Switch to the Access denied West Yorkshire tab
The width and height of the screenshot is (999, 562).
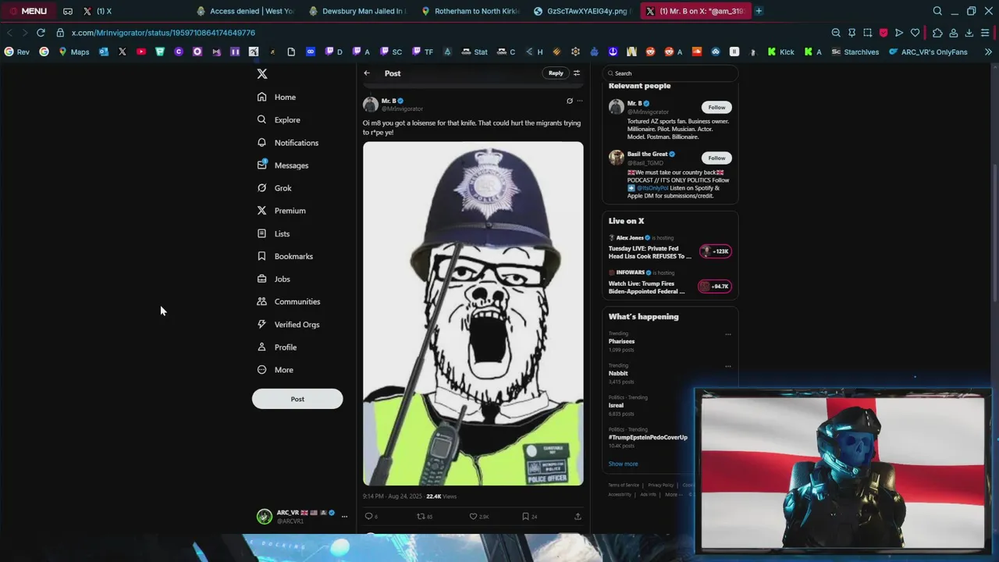pos(244,11)
